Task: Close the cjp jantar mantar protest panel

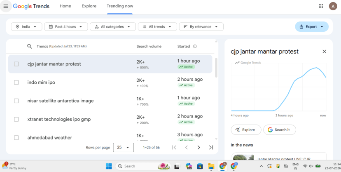Action: 324,52
